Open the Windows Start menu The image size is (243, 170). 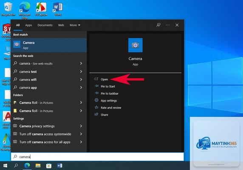click(x=5, y=166)
